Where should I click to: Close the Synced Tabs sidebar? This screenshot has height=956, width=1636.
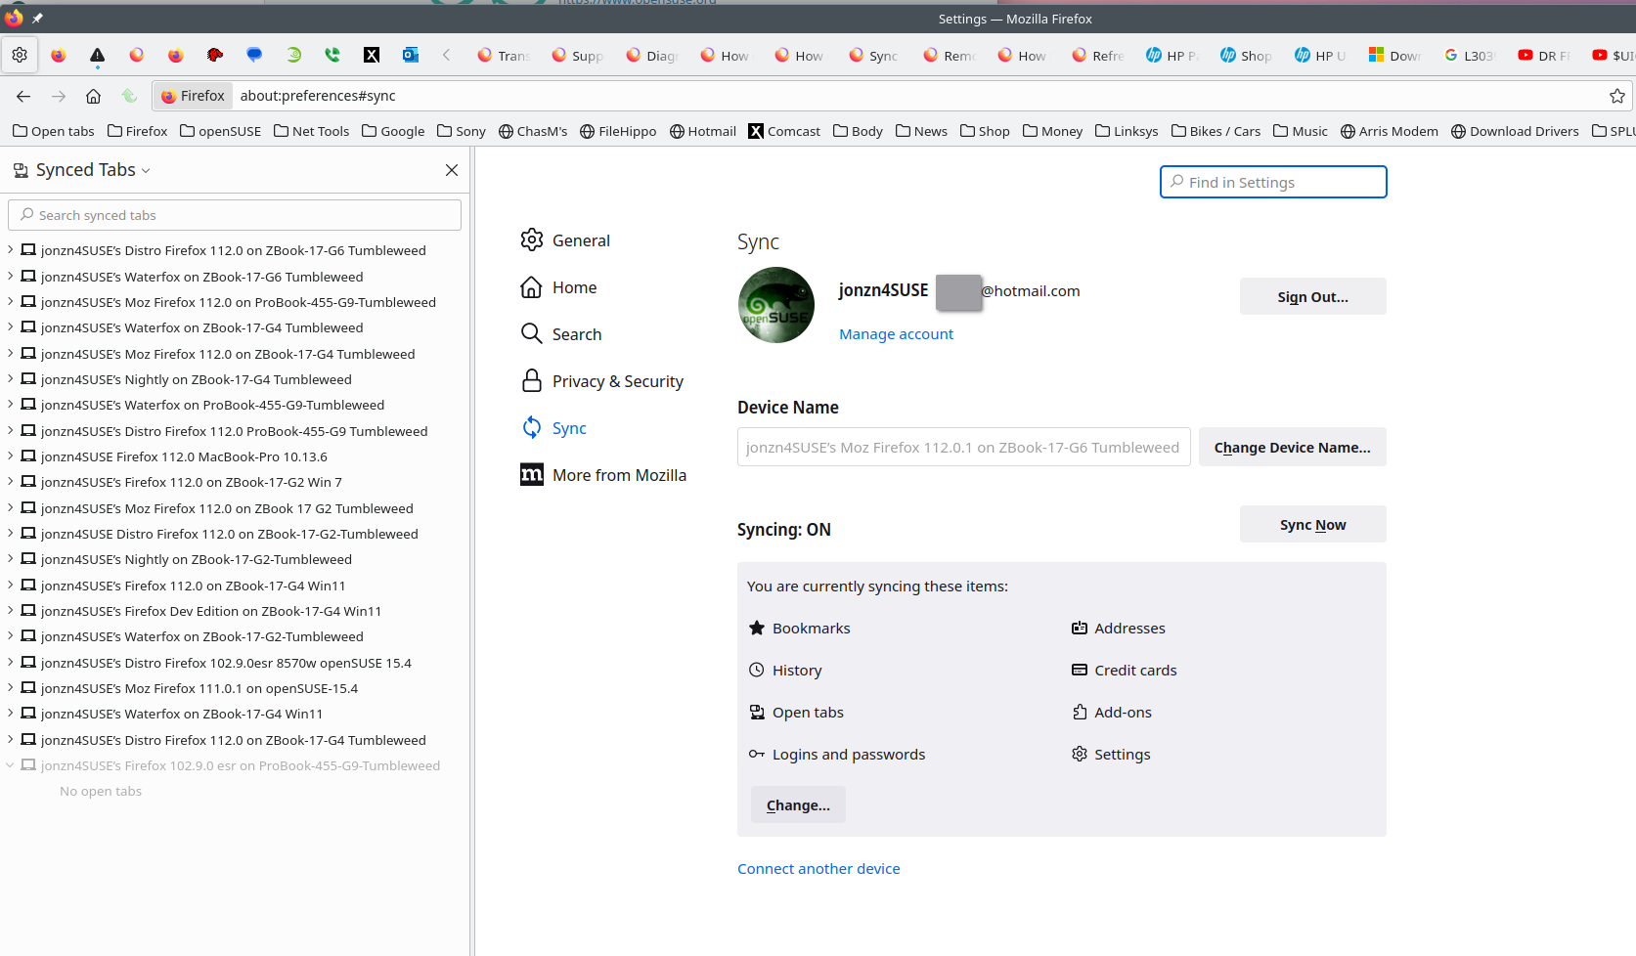(452, 170)
